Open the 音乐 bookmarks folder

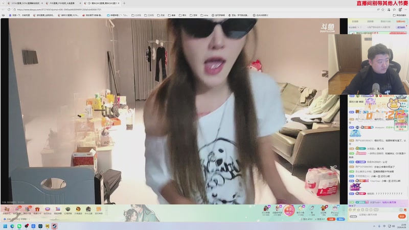pyautogui.click(x=183, y=15)
